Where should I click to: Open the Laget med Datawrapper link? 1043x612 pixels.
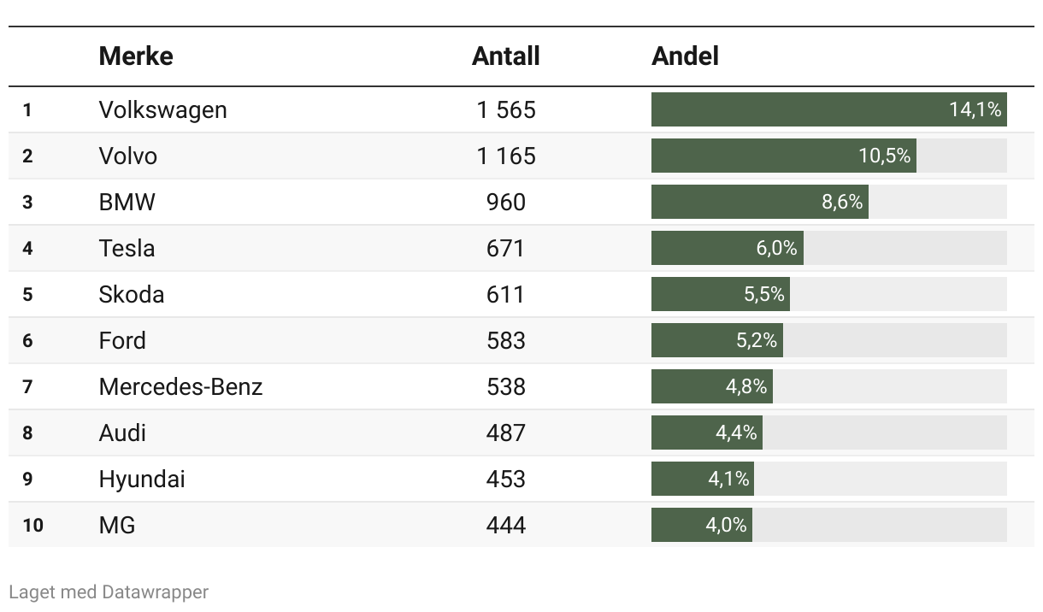[109, 591]
